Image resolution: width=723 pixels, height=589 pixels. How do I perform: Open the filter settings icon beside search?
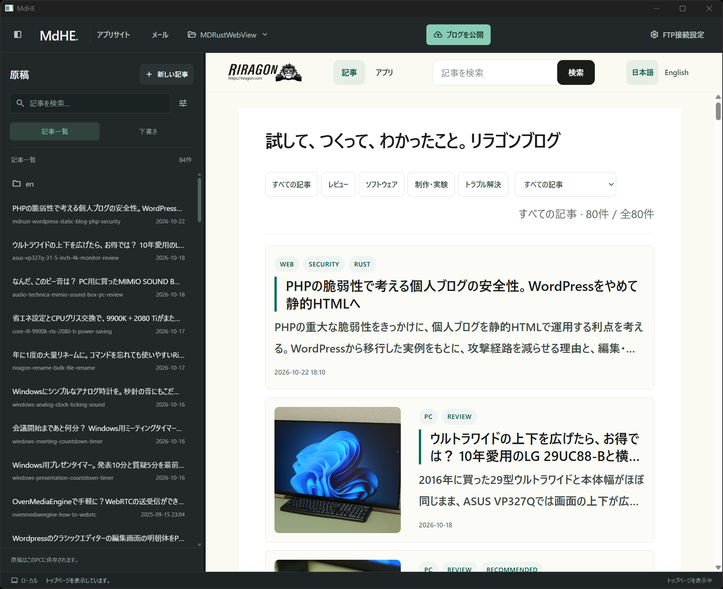(x=183, y=103)
